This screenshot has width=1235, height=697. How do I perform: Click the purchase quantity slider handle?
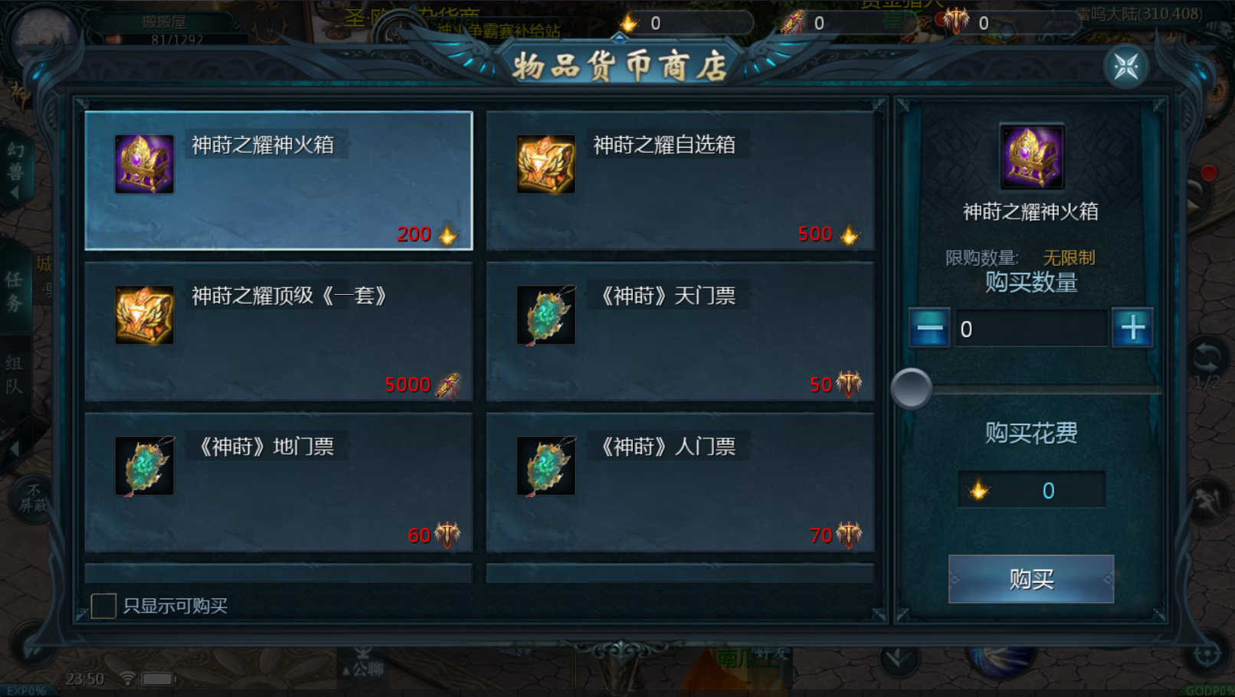[912, 389]
